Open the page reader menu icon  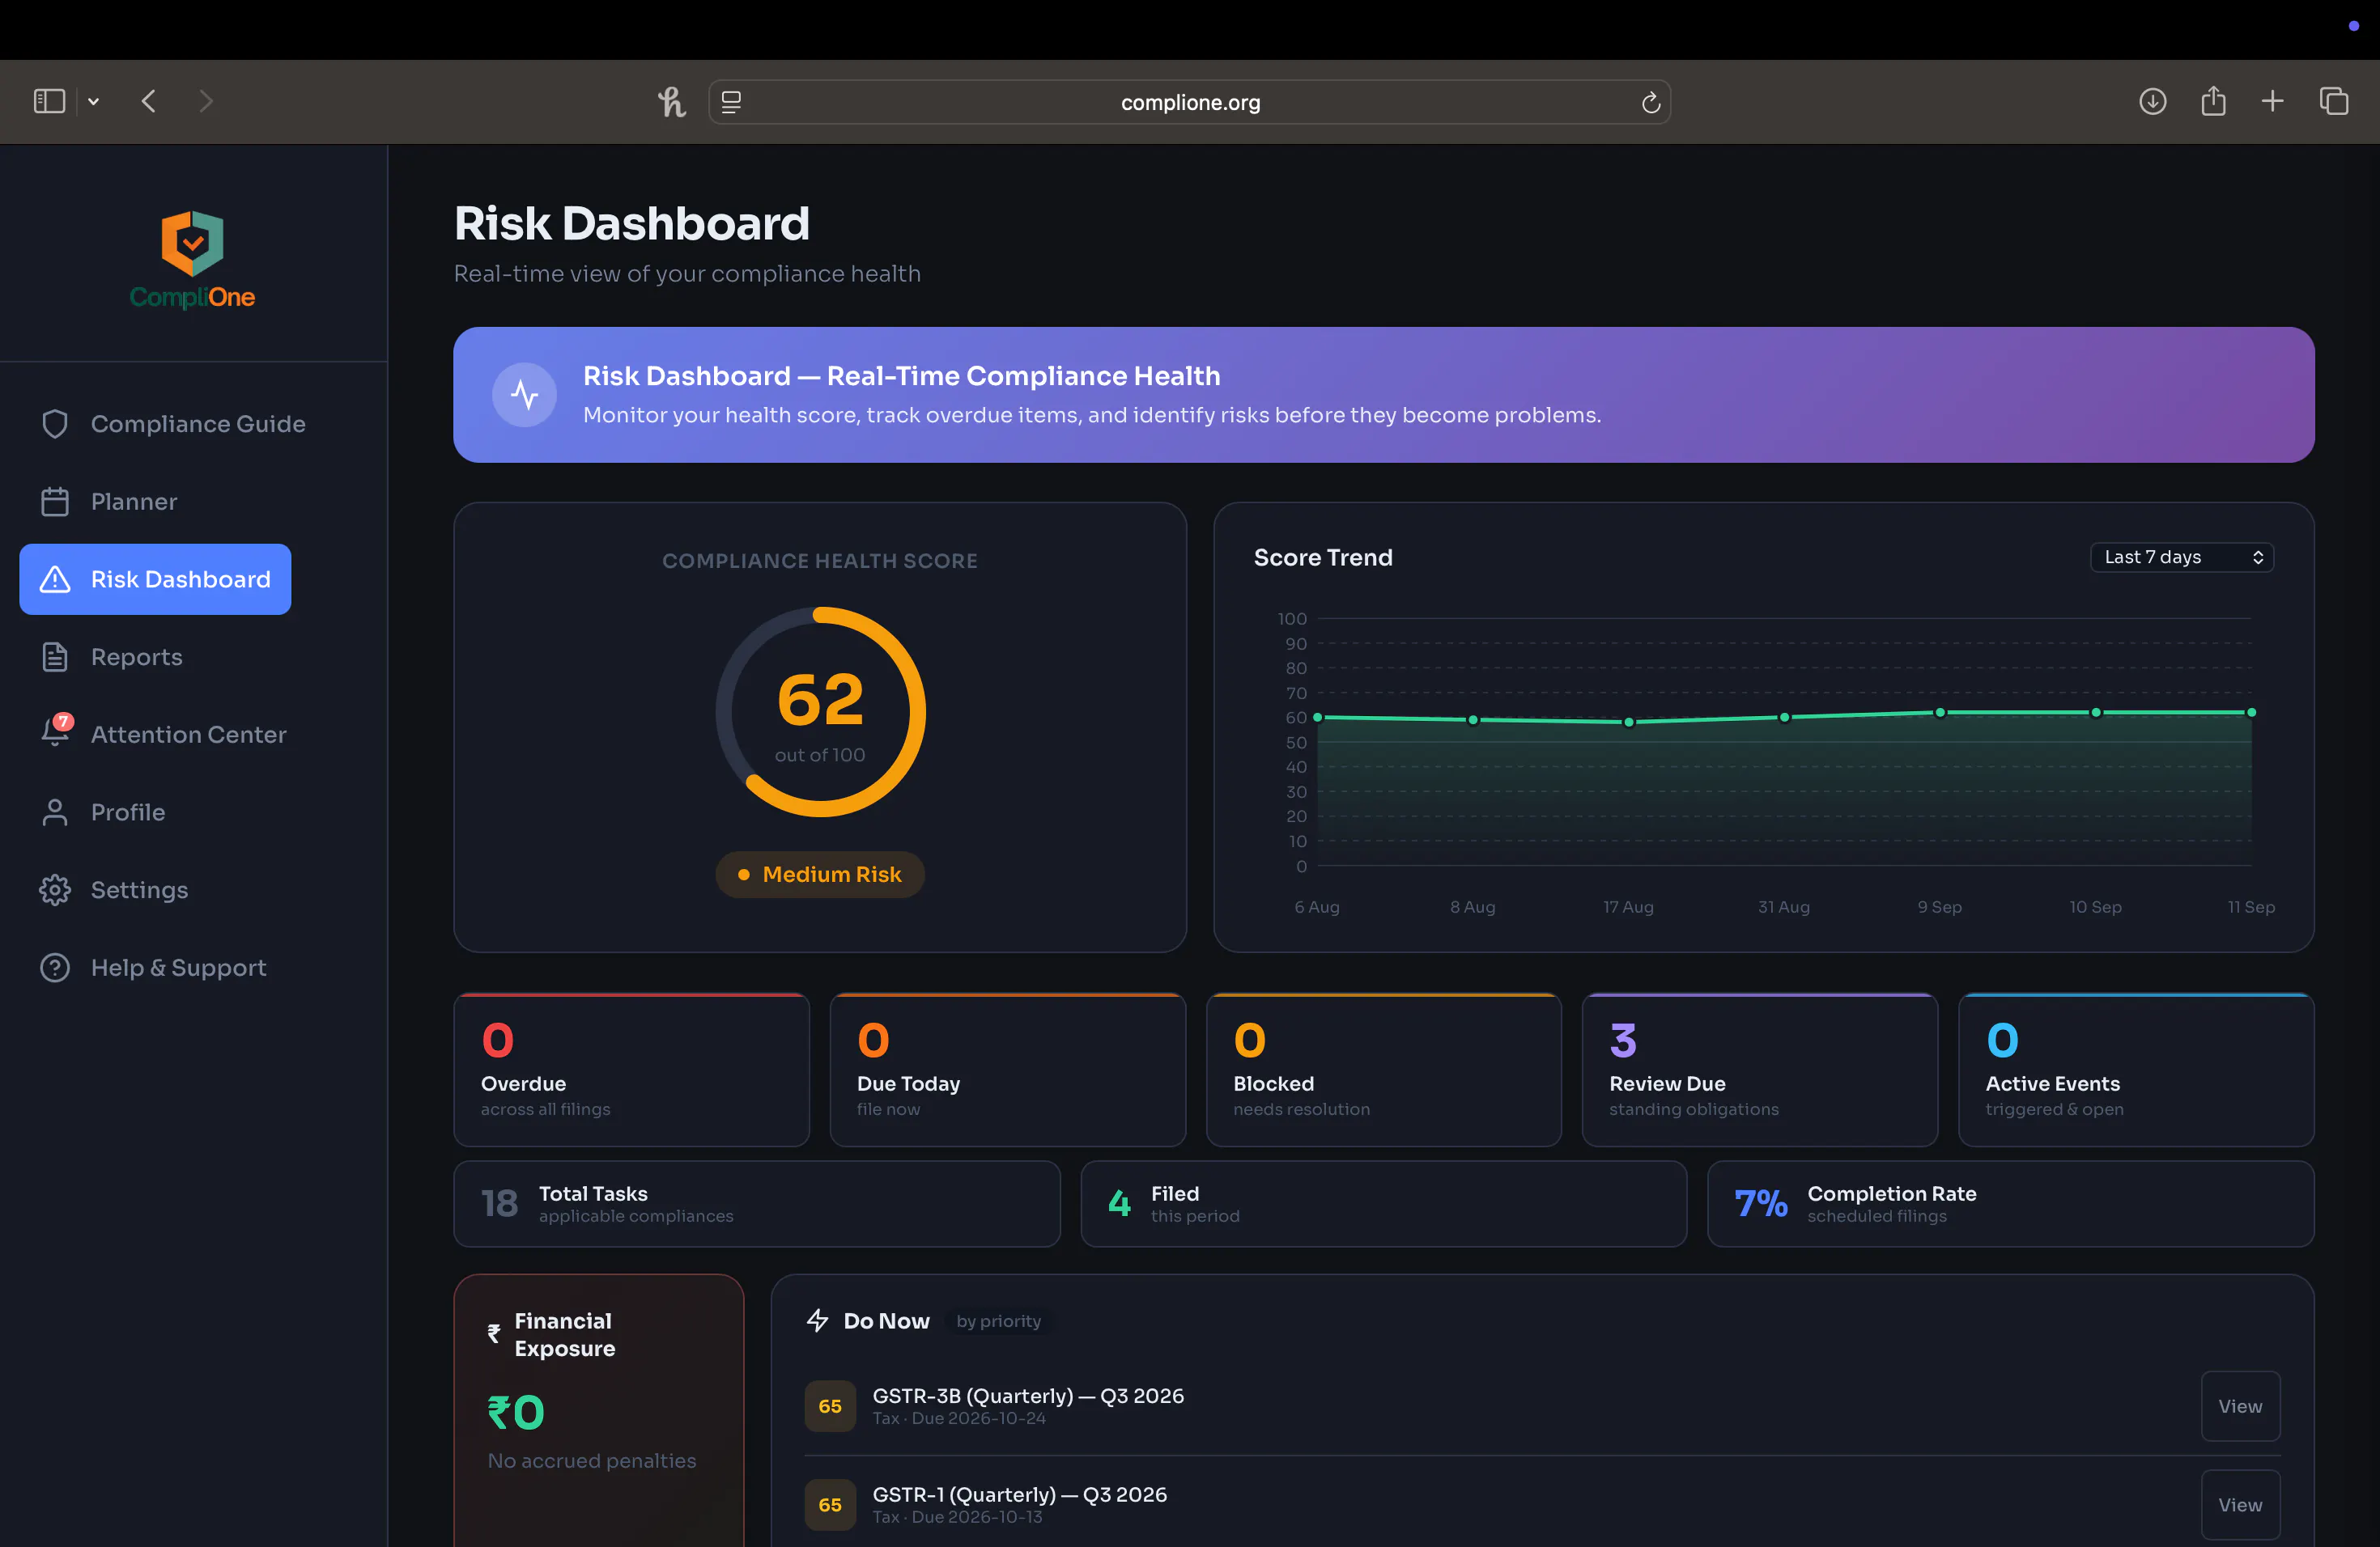coord(731,102)
